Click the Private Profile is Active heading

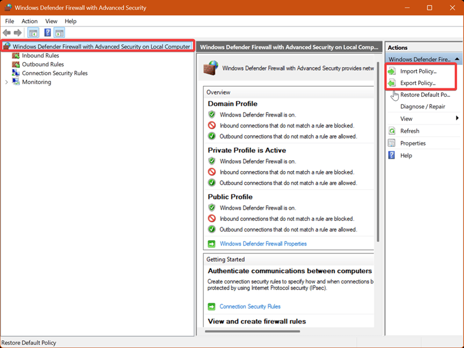click(x=247, y=150)
